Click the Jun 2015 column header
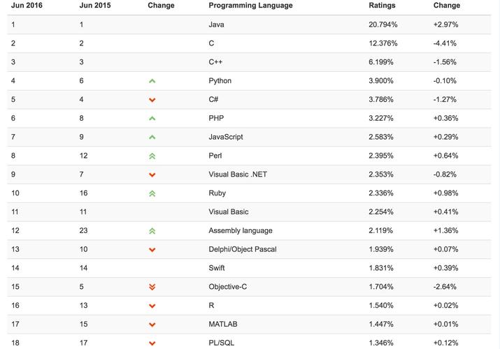Viewport: 500px width, 349px height. 95,6
